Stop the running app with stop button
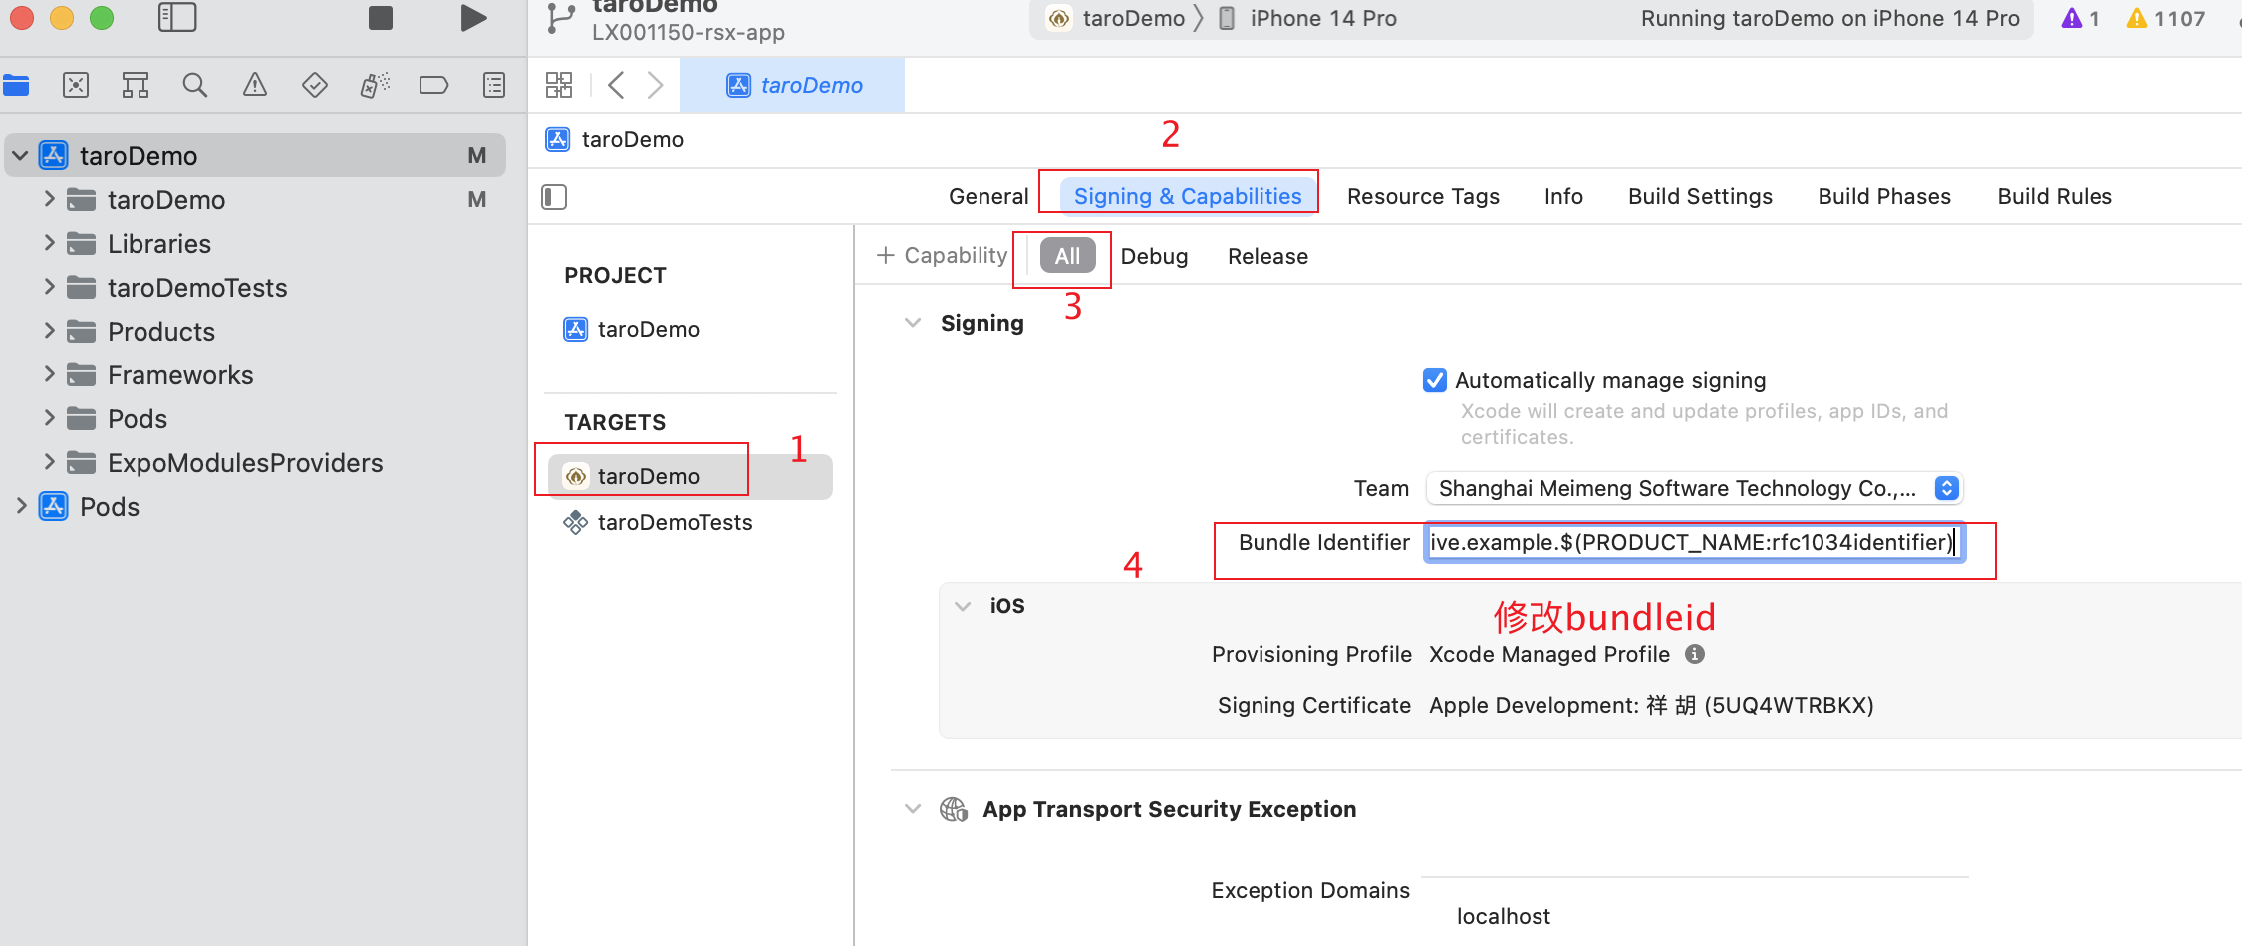 [381, 18]
